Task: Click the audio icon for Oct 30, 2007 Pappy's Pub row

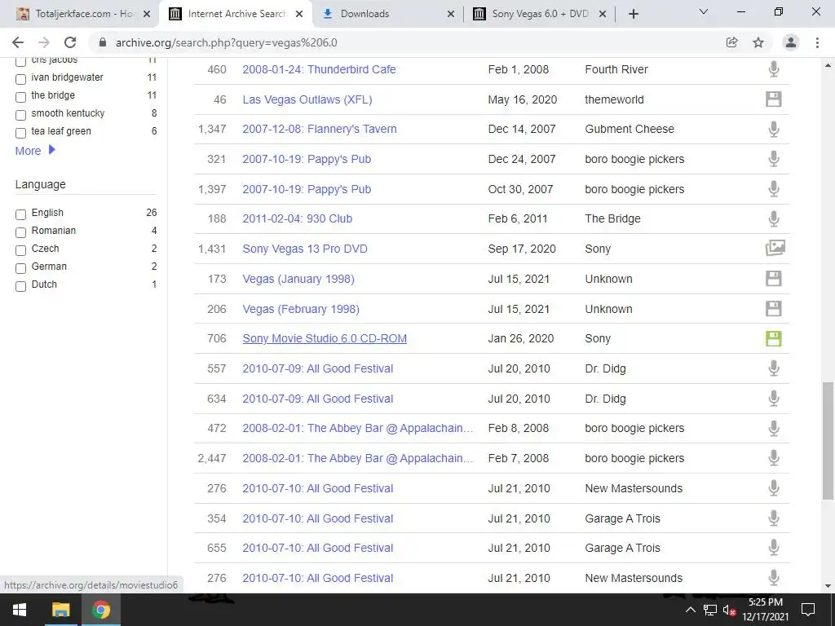Action: coord(774,189)
